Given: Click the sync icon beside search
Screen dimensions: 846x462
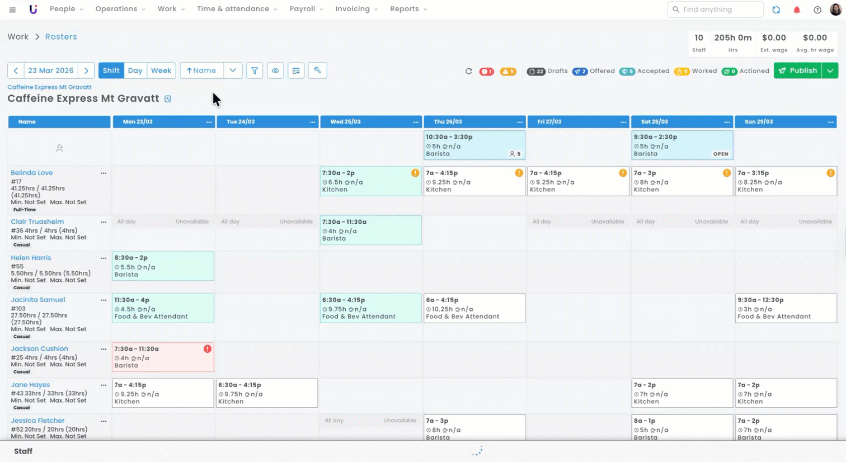Looking at the screenshot, I should (776, 10).
